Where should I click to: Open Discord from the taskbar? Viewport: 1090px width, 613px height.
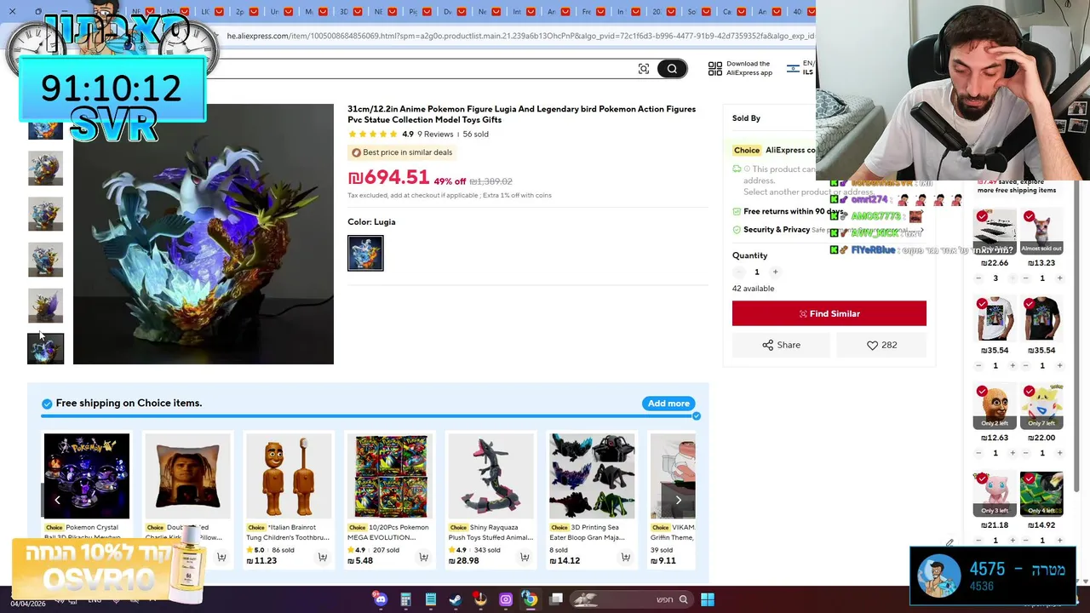pos(381,599)
